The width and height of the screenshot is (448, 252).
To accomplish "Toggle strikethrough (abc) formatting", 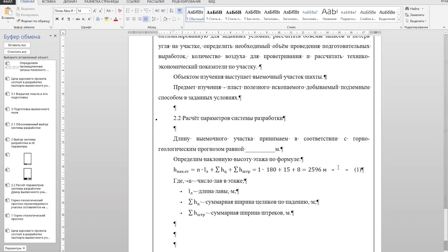I will (x=78, y=19).
